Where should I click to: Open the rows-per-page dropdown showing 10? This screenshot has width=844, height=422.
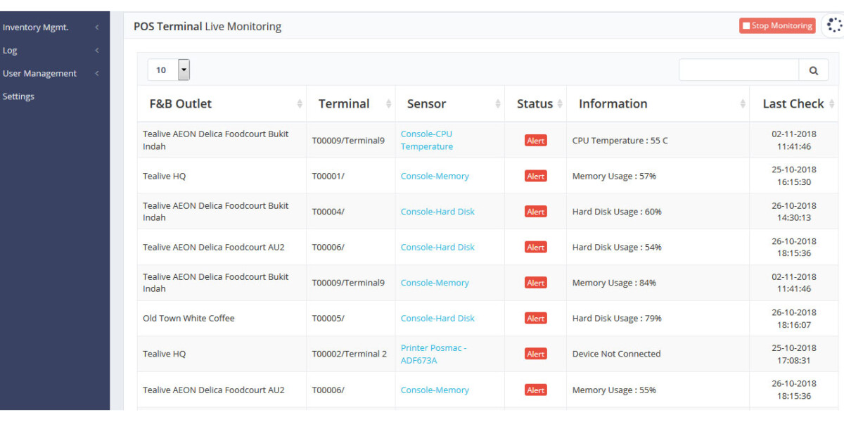(x=169, y=70)
